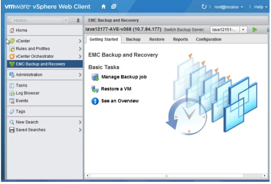The width and height of the screenshot is (271, 184).
Task: Select Tags in the navigator
Action: [x=45, y=111]
